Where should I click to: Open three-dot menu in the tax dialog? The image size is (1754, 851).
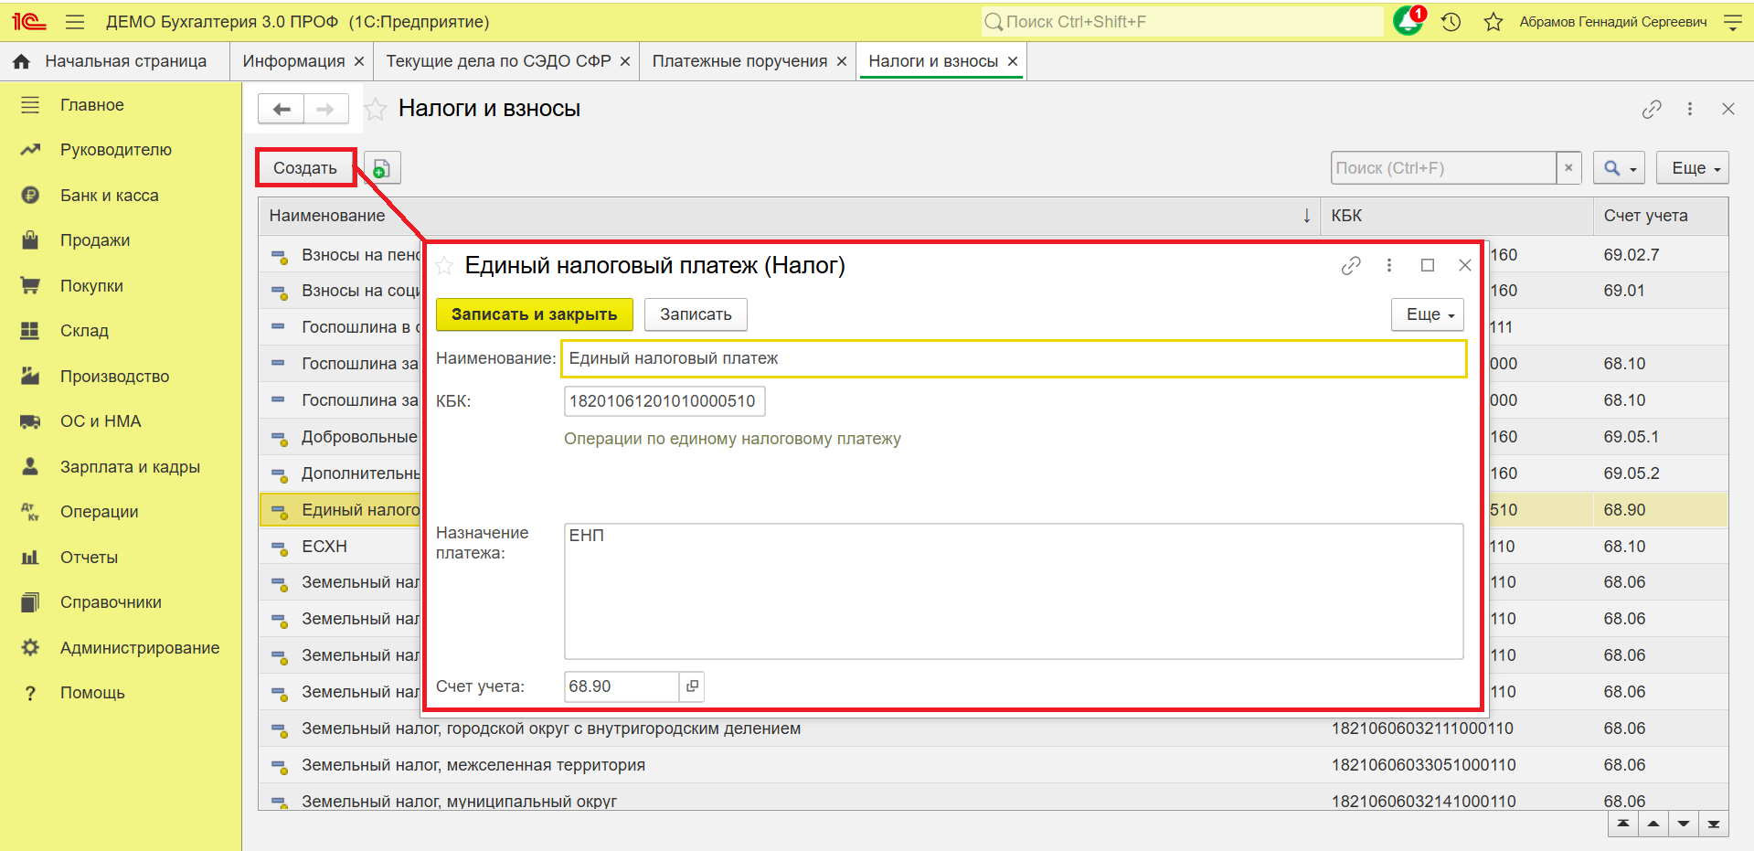pyautogui.click(x=1389, y=266)
